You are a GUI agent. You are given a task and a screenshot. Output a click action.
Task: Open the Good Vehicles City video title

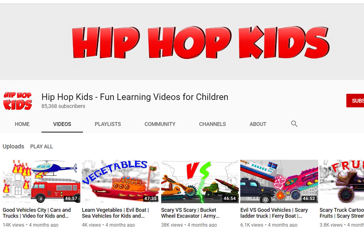pos(37,213)
